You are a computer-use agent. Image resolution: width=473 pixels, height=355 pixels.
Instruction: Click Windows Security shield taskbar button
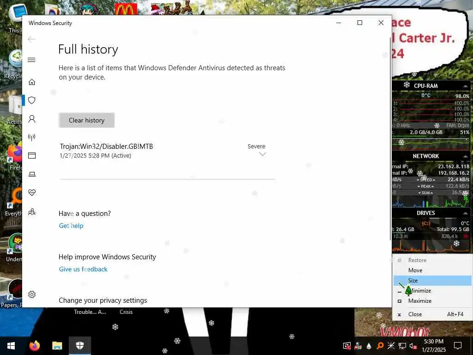click(79, 346)
